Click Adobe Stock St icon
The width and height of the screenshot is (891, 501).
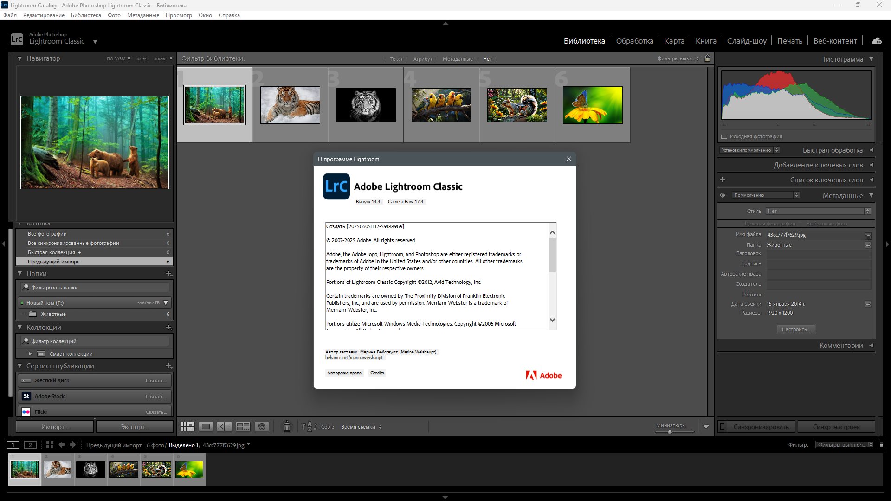pyautogui.click(x=26, y=396)
